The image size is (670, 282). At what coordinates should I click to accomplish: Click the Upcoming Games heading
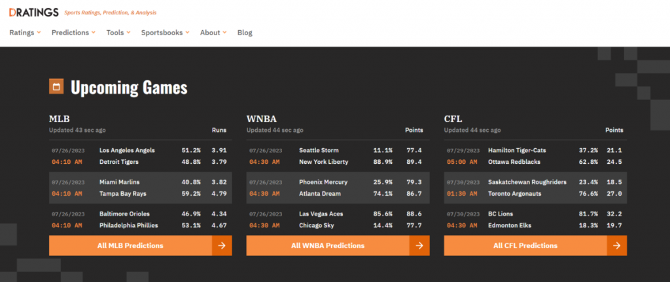129,87
